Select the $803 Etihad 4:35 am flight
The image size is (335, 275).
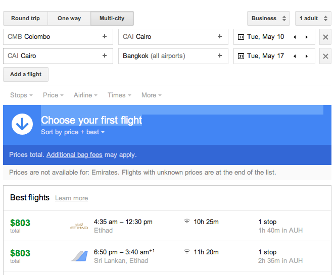tap(167, 226)
